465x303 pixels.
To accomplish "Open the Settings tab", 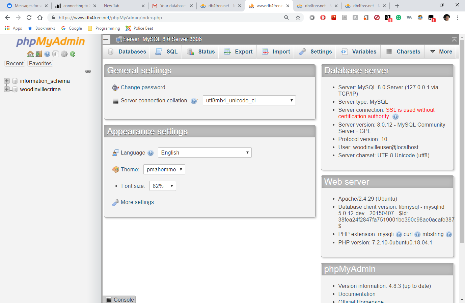I will tap(316, 52).
